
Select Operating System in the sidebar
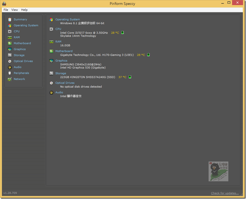(x=26, y=25)
